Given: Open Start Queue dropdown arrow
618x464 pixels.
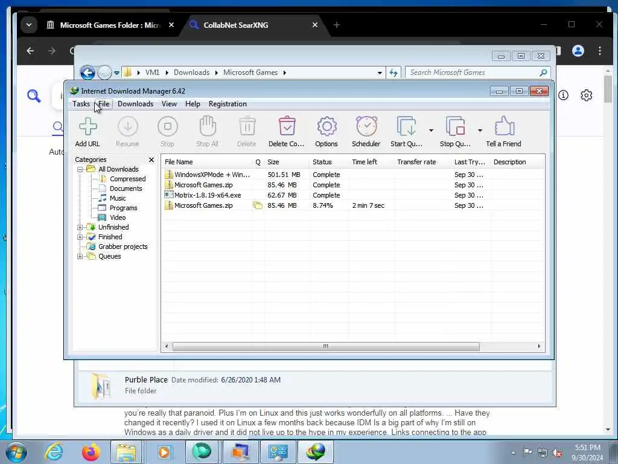Looking at the screenshot, I should (x=431, y=130).
